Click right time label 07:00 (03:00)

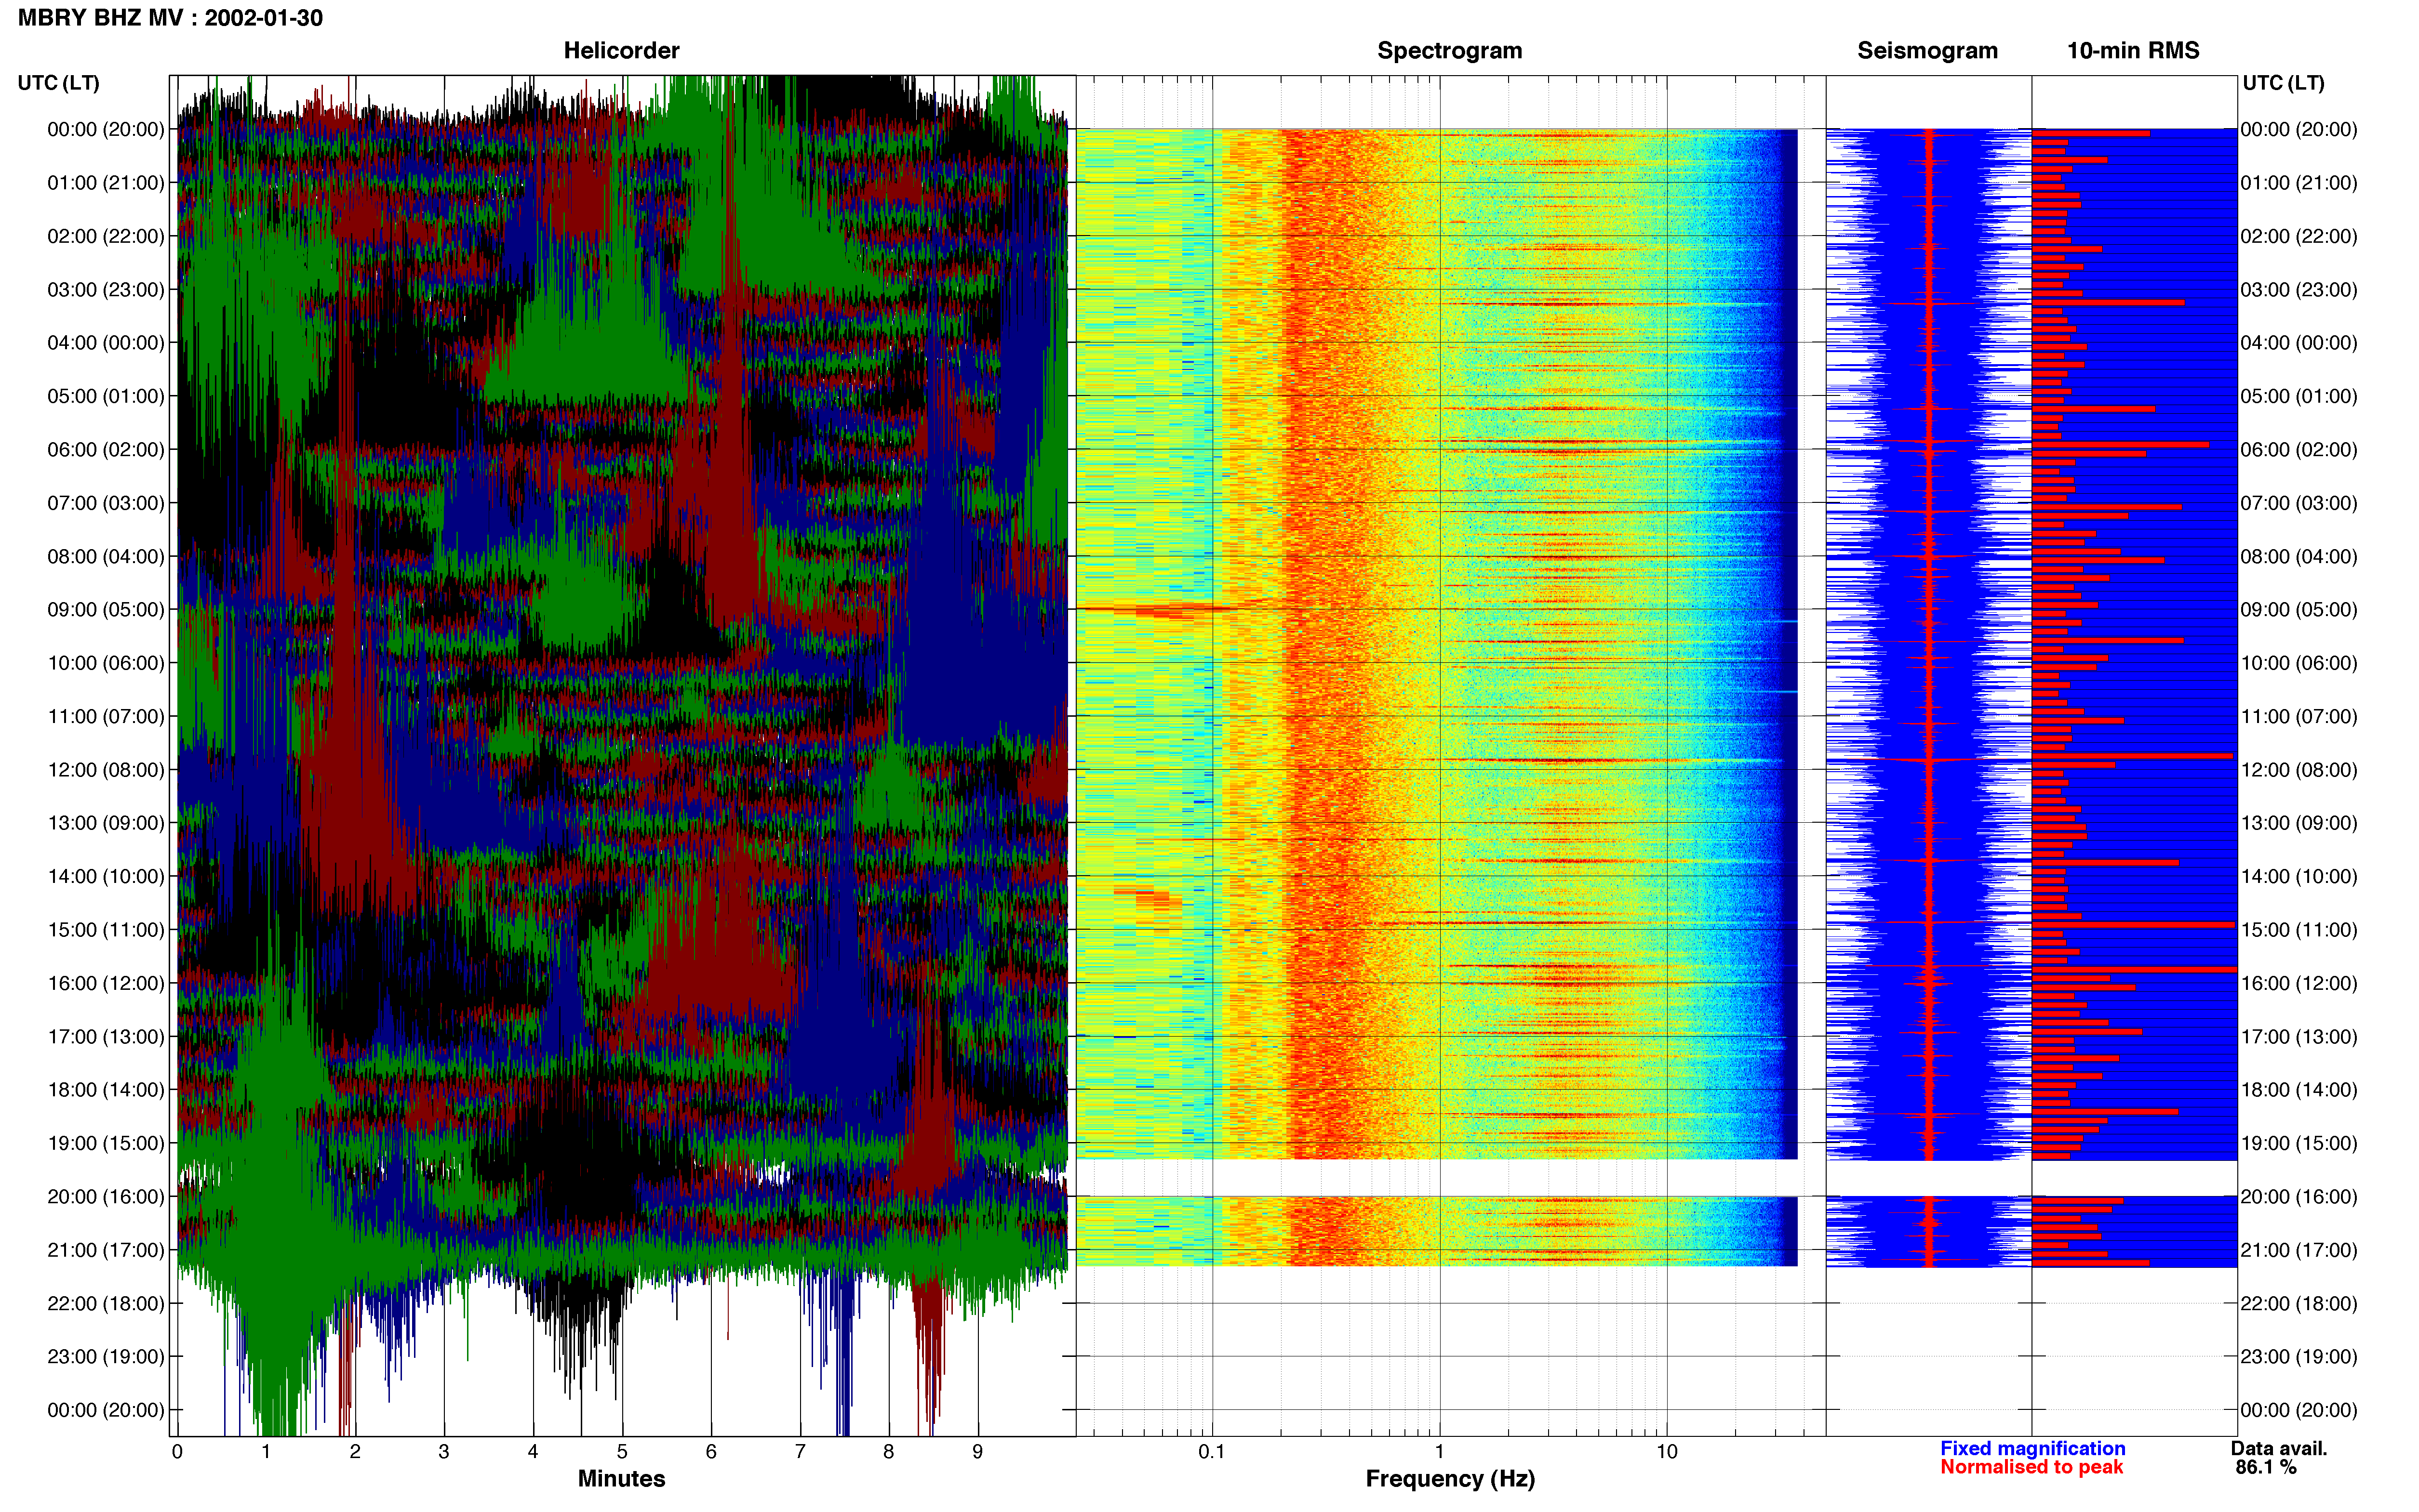[2299, 503]
